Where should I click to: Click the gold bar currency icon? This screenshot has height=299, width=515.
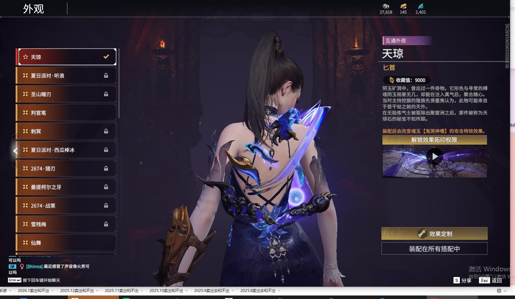point(403,6)
